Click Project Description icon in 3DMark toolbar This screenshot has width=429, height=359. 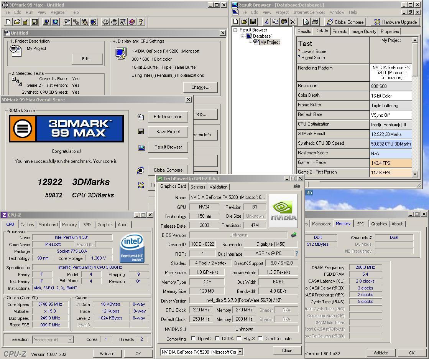67,22
